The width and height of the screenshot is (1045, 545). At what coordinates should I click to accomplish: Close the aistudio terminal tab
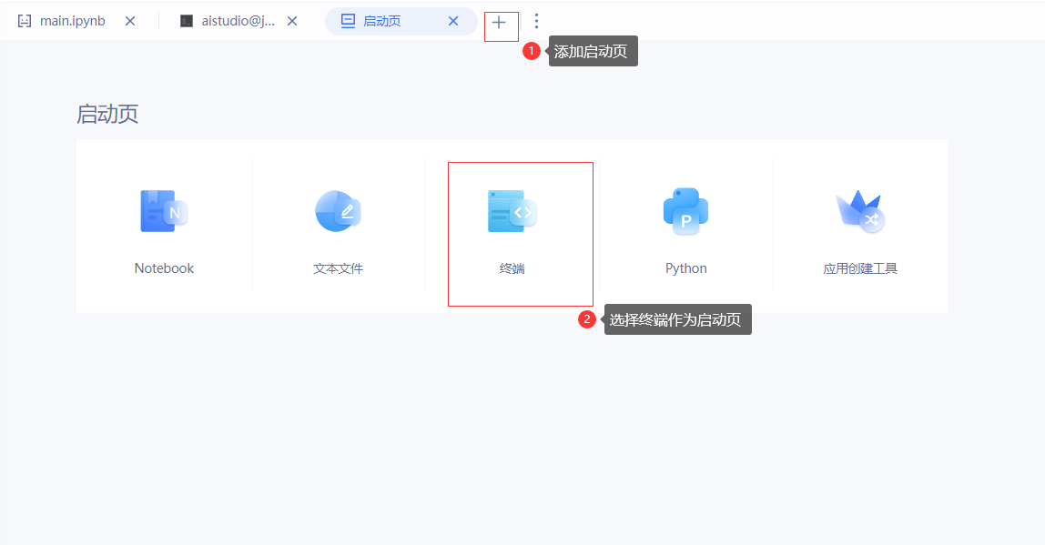click(292, 21)
